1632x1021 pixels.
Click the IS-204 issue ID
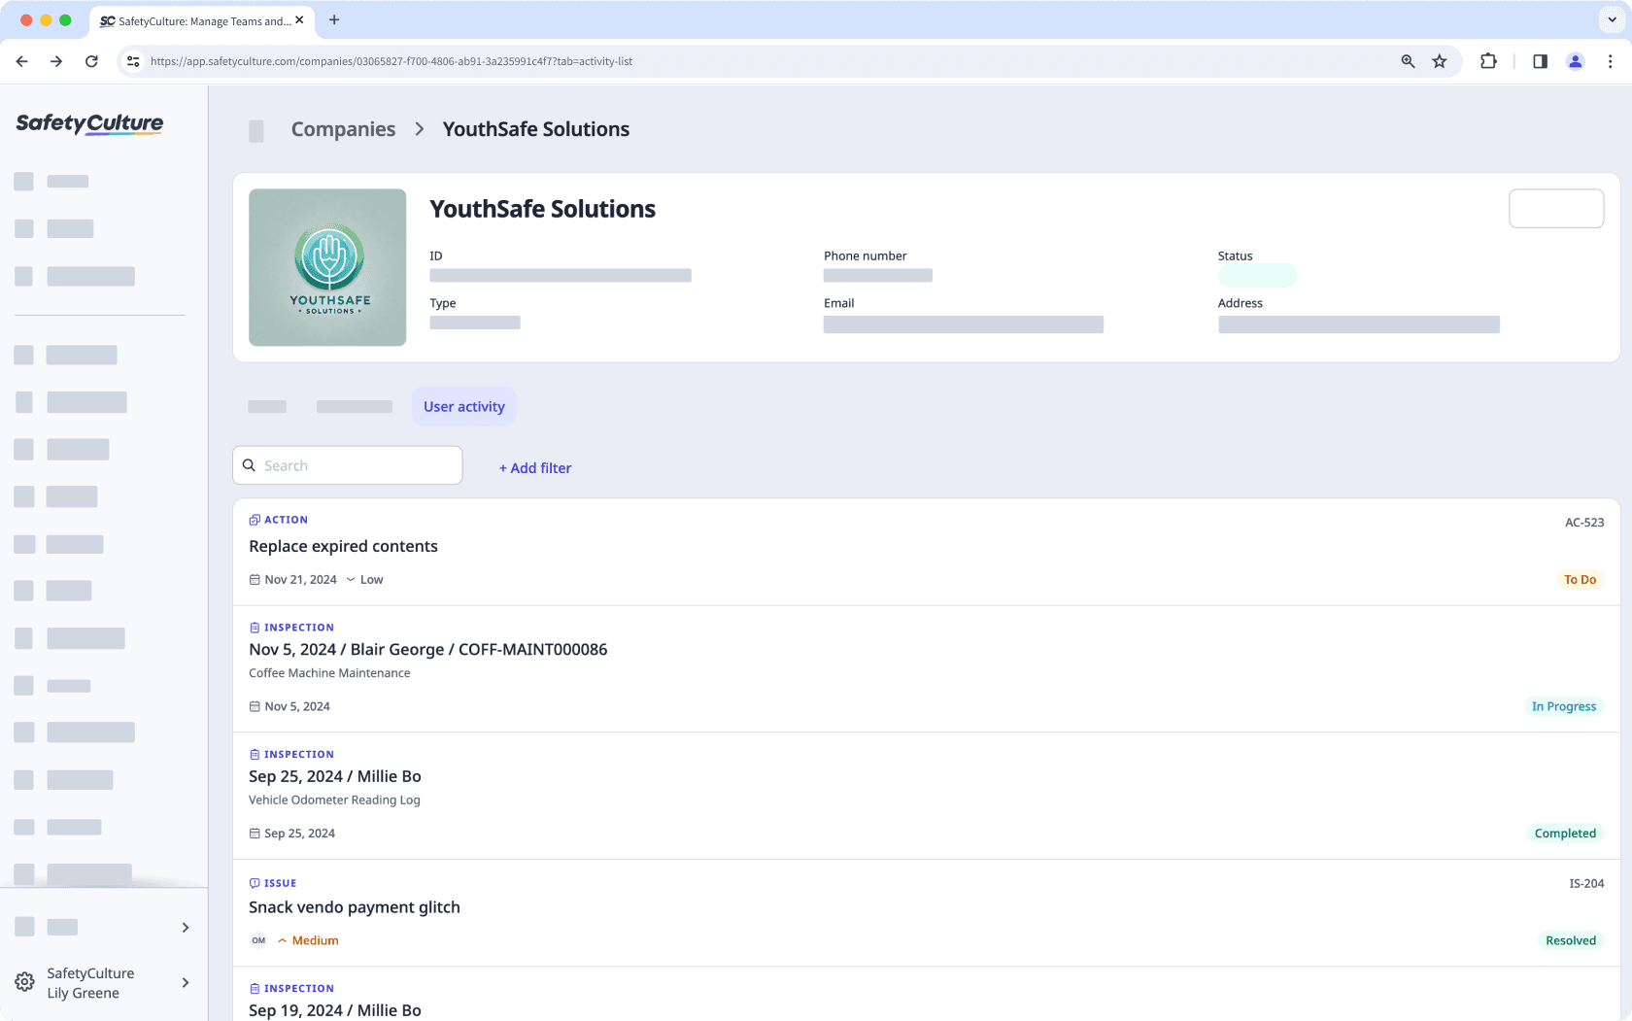point(1586,883)
